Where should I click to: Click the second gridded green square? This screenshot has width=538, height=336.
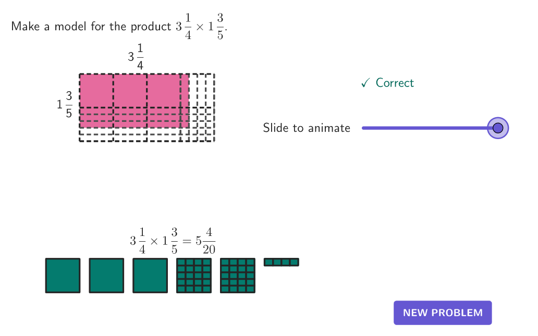click(x=237, y=276)
